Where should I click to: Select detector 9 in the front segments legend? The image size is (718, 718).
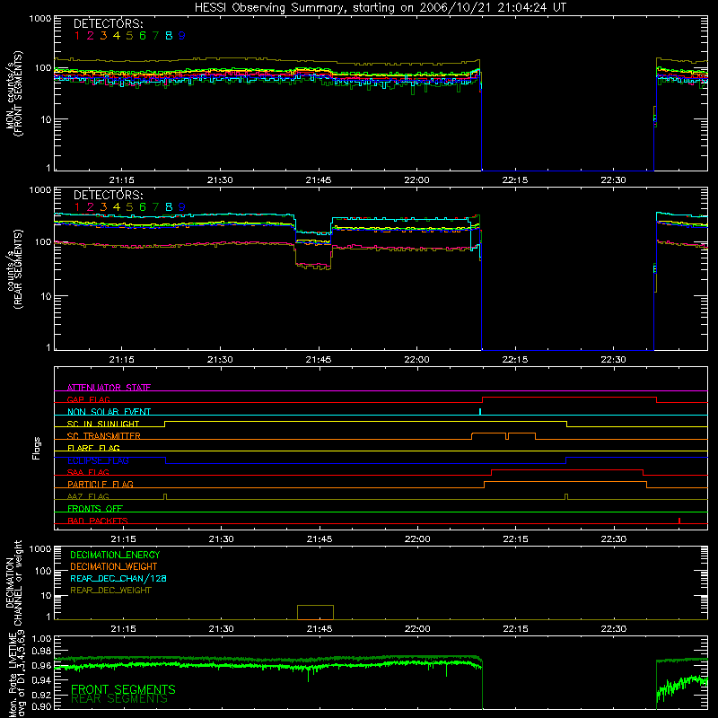click(182, 36)
